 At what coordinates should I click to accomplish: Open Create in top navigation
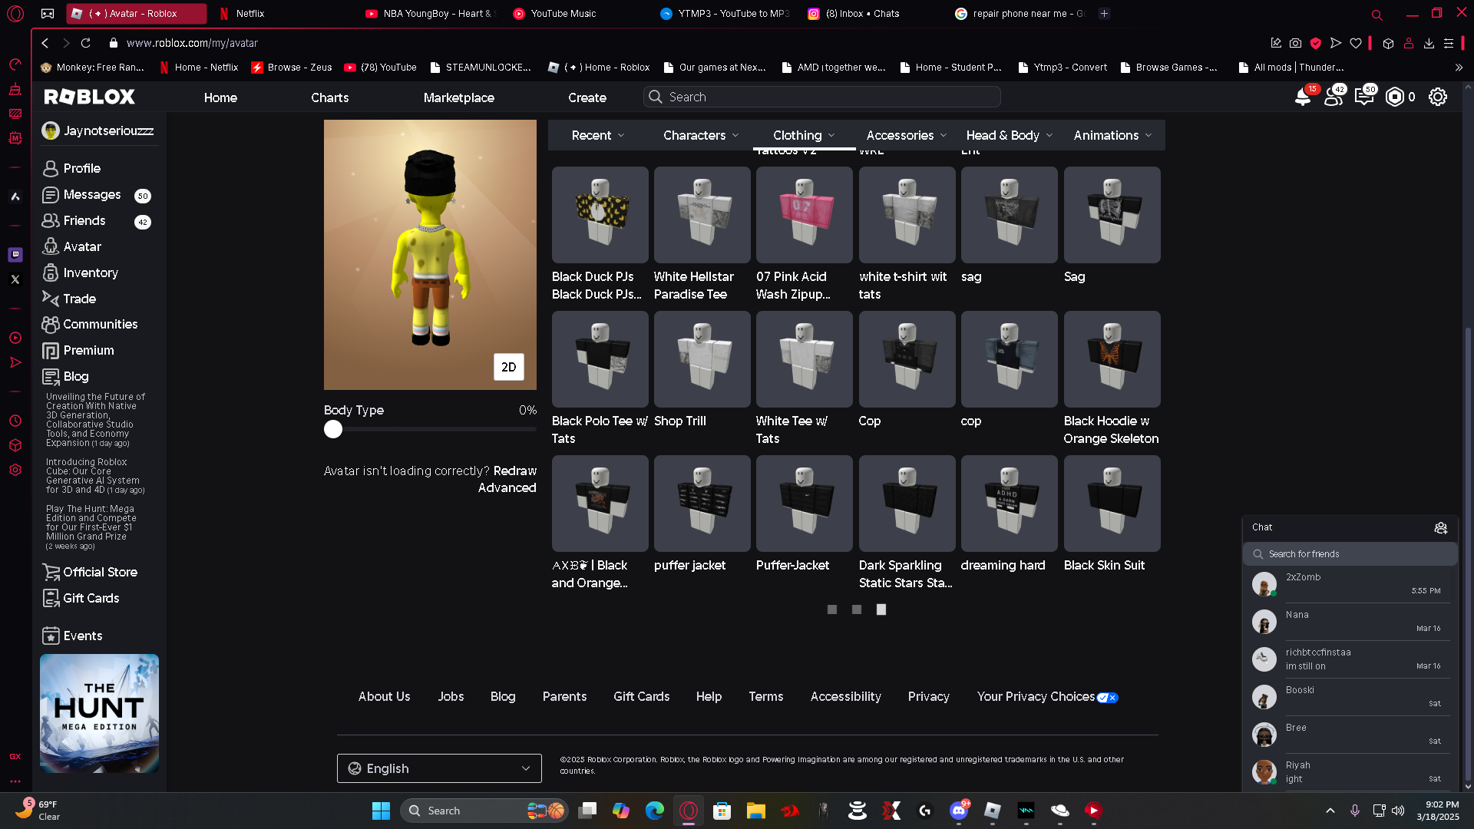(587, 97)
